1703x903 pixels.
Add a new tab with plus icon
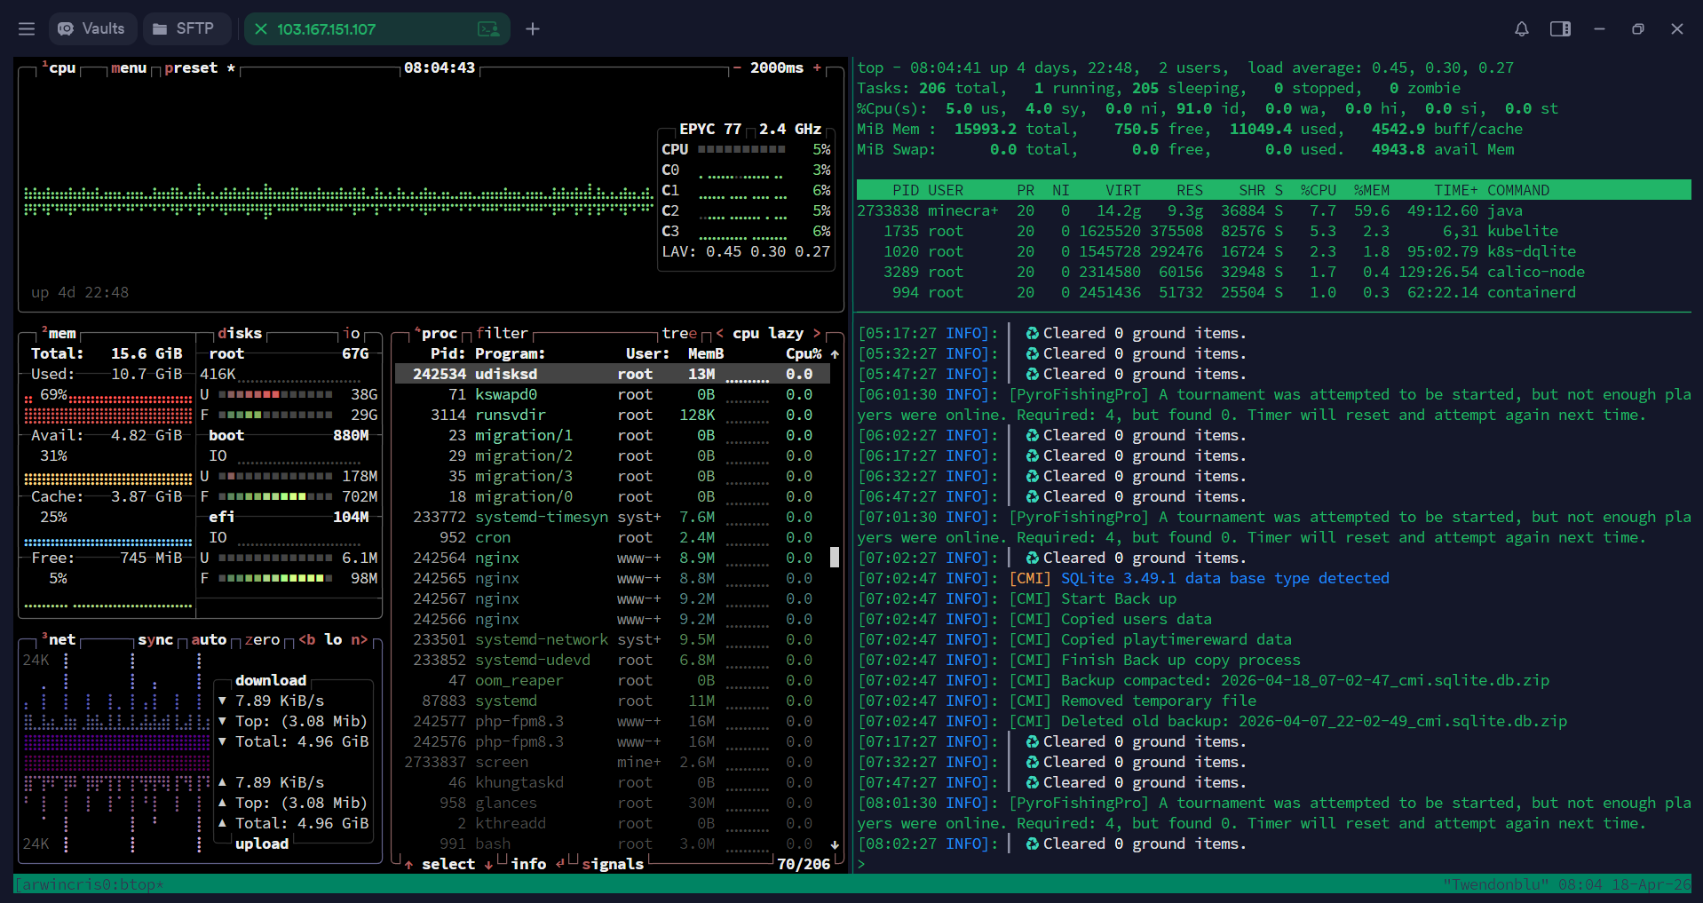[x=533, y=29]
